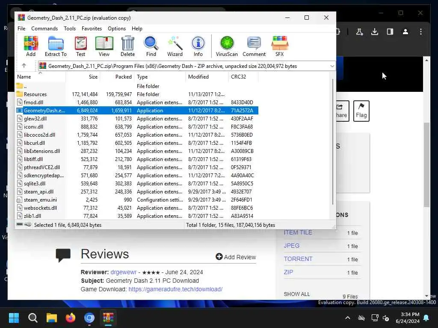This screenshot has height=328, width=438.
Task: Open the Extract To tool
Action: [x=56, y=46]
